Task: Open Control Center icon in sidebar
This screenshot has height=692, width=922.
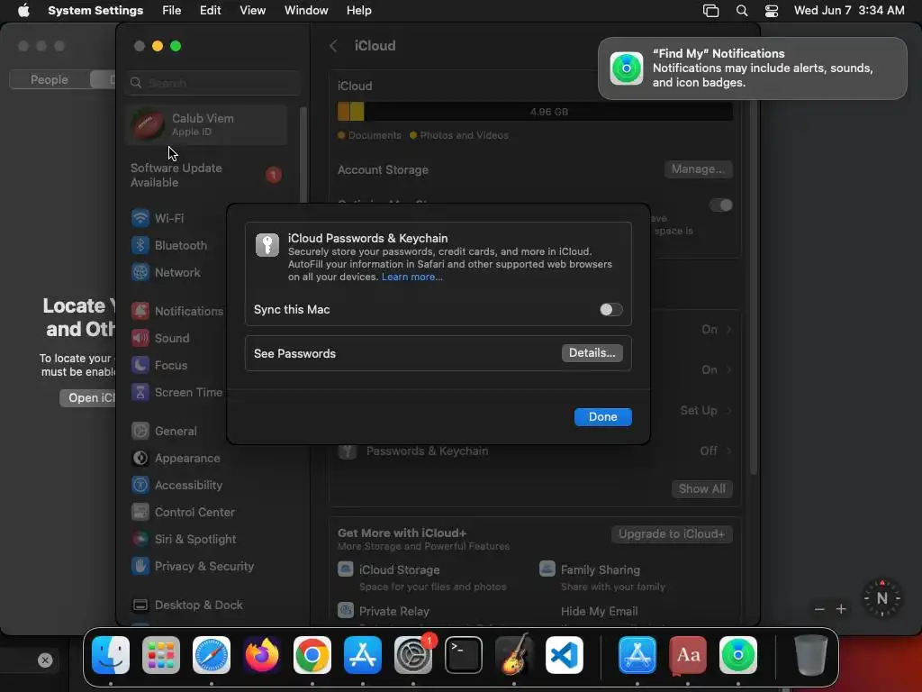Action: (x=140, y=512)
